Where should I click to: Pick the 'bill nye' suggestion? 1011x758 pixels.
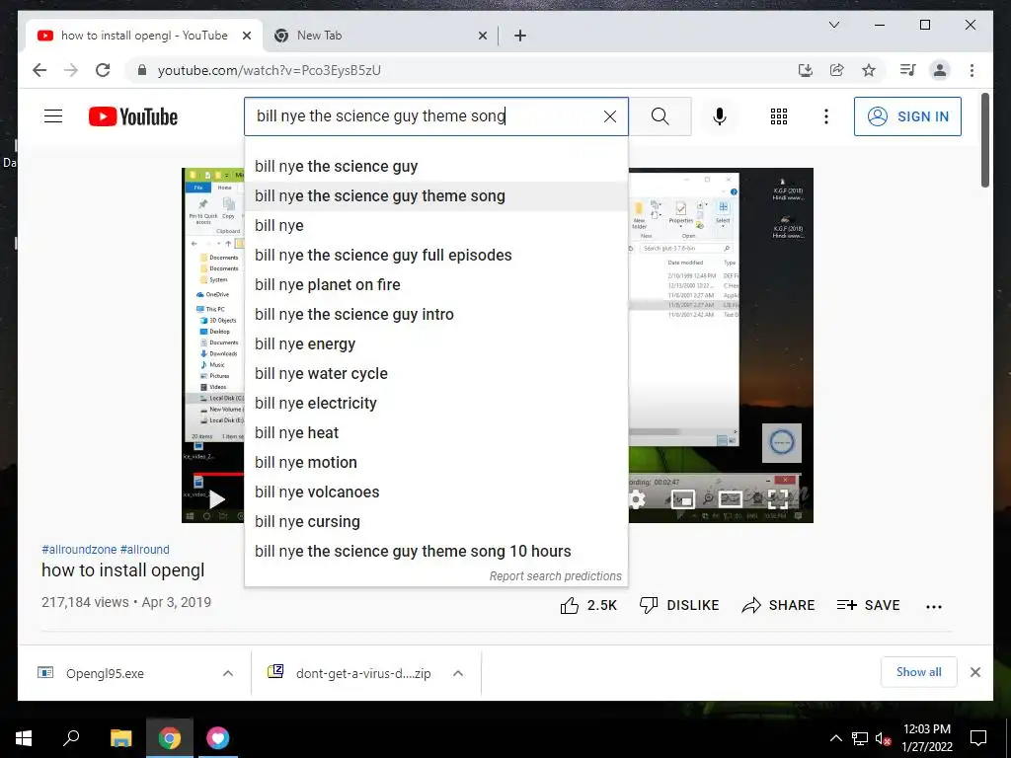(436, 226)
